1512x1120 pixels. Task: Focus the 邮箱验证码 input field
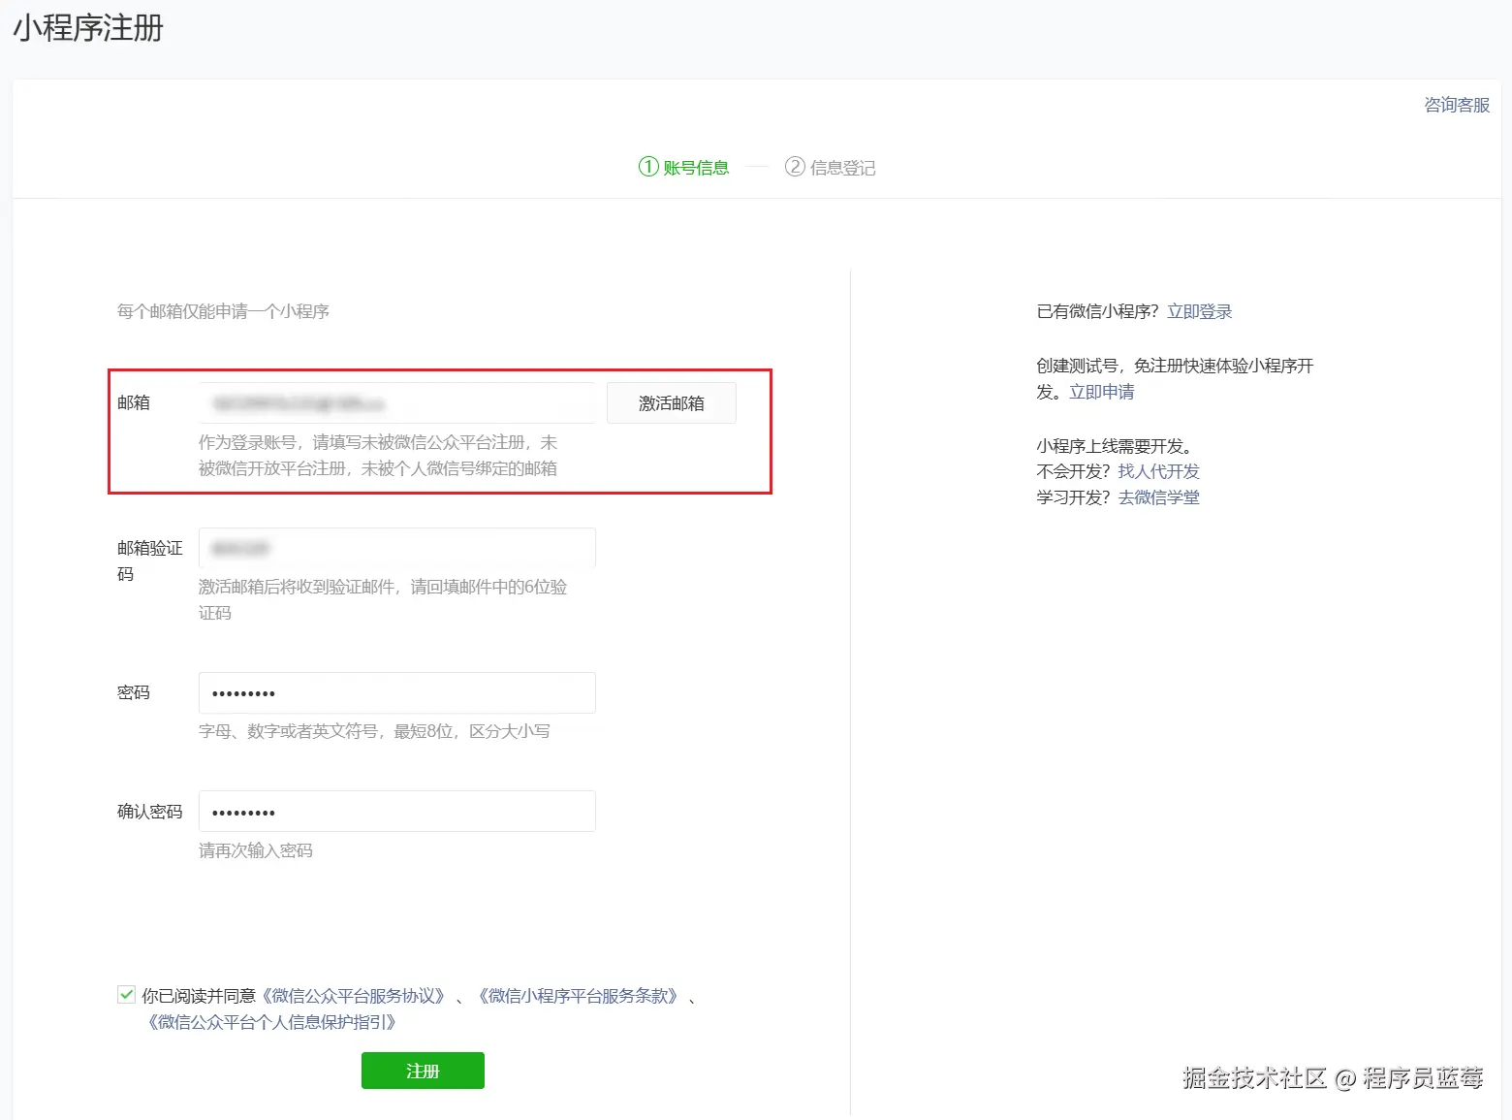tap(397, 548)
